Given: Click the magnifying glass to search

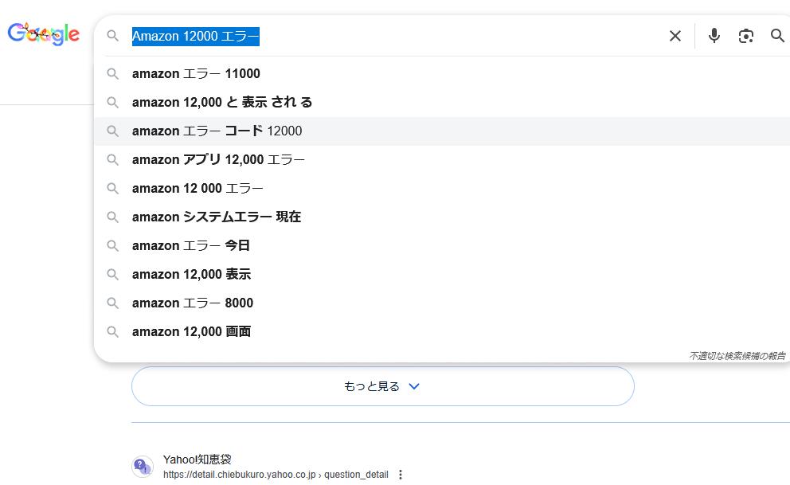Looking at the screenshot, I should point(777,36).
